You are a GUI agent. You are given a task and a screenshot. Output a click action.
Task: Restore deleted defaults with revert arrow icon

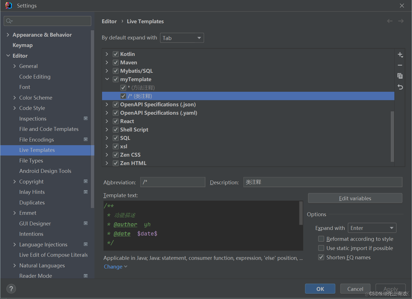pyautogui.click(x=400, y=87)
